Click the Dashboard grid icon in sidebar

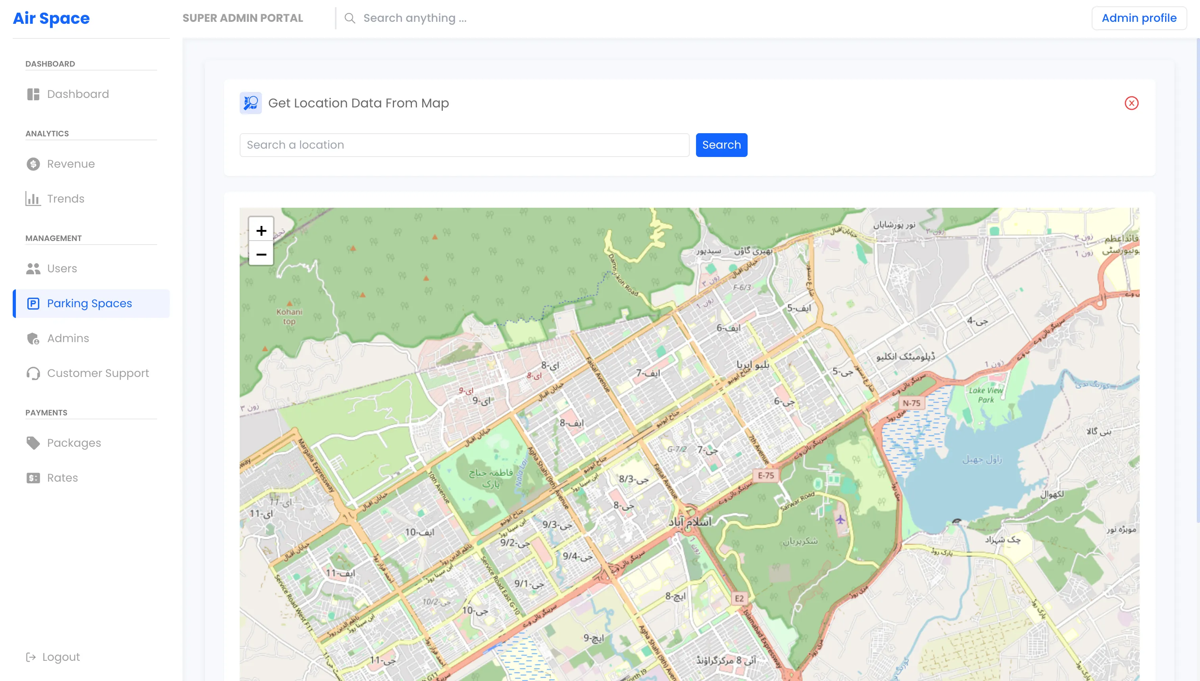[33, 94]
